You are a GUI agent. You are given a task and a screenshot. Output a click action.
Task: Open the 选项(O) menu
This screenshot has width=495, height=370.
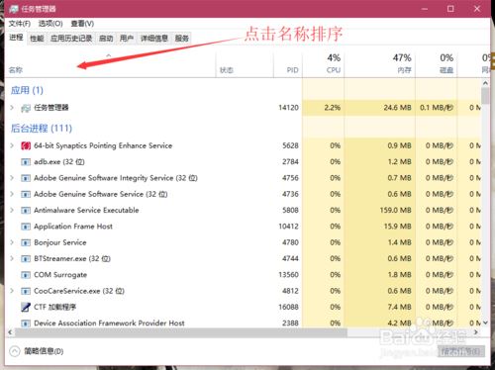(50, 24)
